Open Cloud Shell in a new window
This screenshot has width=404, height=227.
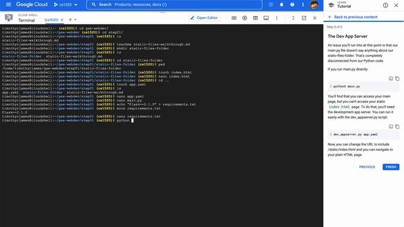[304, 18]
